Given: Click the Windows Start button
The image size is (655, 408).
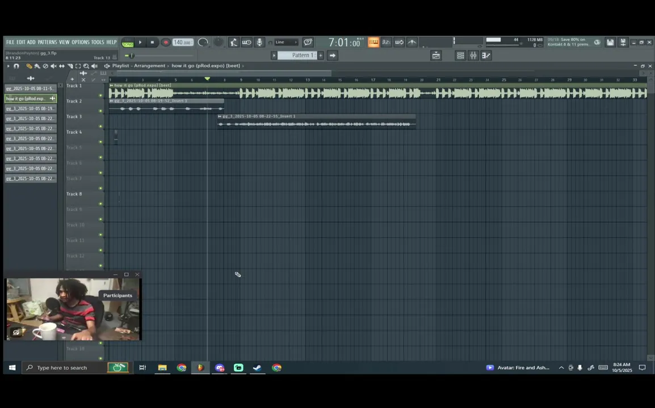Looking at the screenshot, I should [x=12, y=368].
